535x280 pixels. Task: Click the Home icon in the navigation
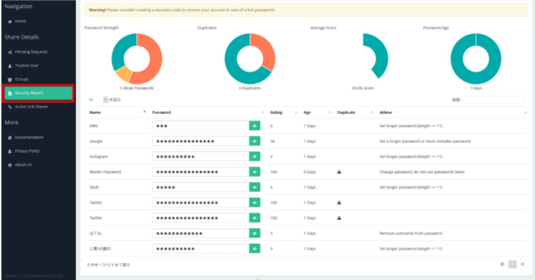pyautogui.click(x=10, y=21)
